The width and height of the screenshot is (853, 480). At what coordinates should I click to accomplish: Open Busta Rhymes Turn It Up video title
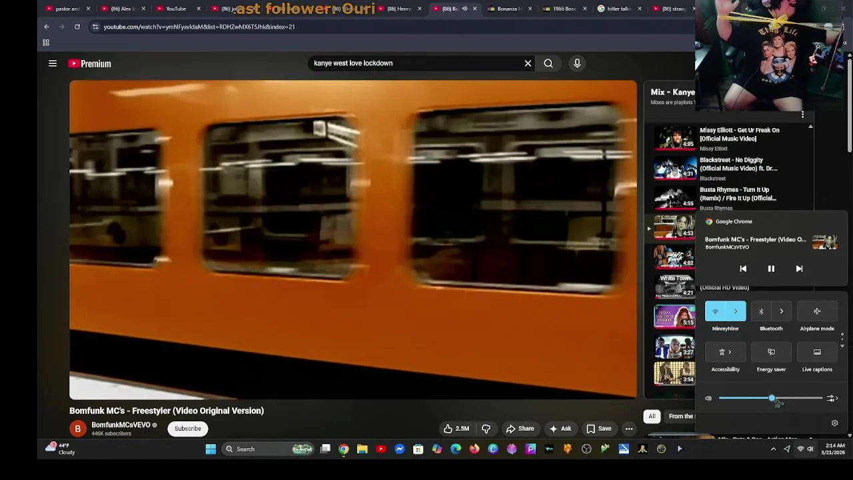[738, 194]
